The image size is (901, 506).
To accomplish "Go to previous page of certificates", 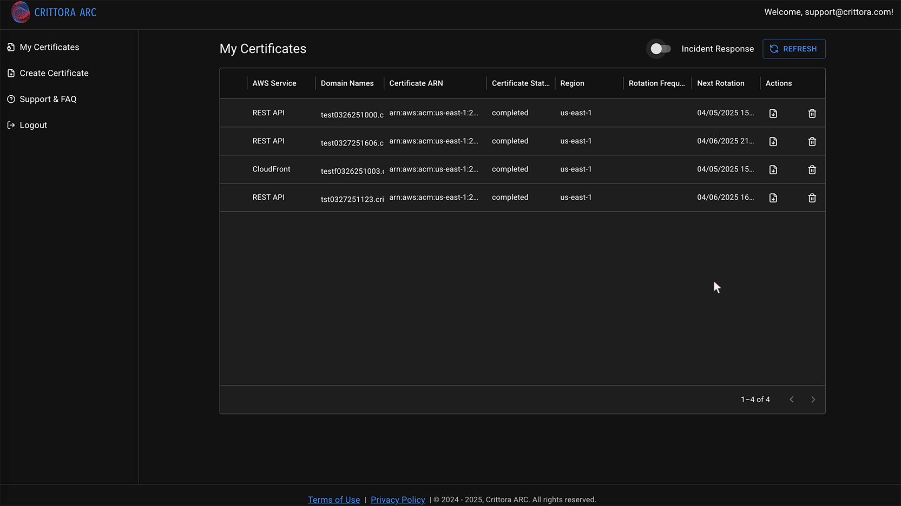I will tap(792, 399).
